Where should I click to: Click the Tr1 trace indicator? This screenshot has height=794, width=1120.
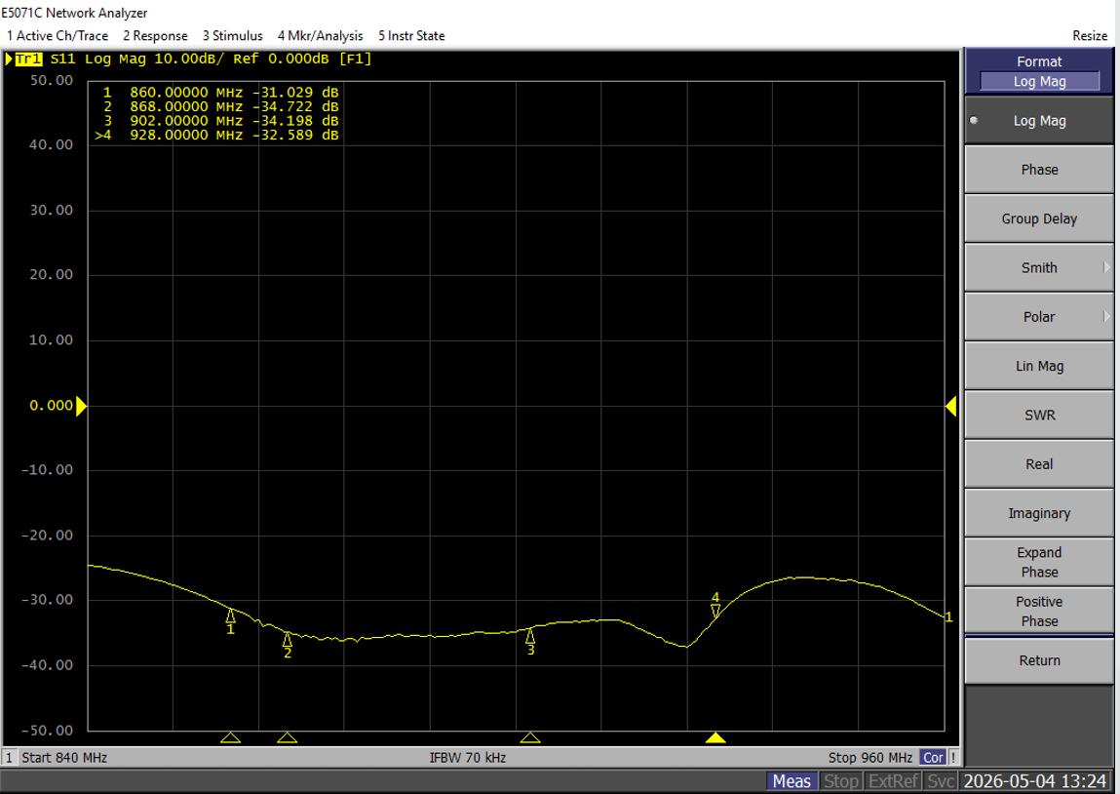click(x=28, y=59)
